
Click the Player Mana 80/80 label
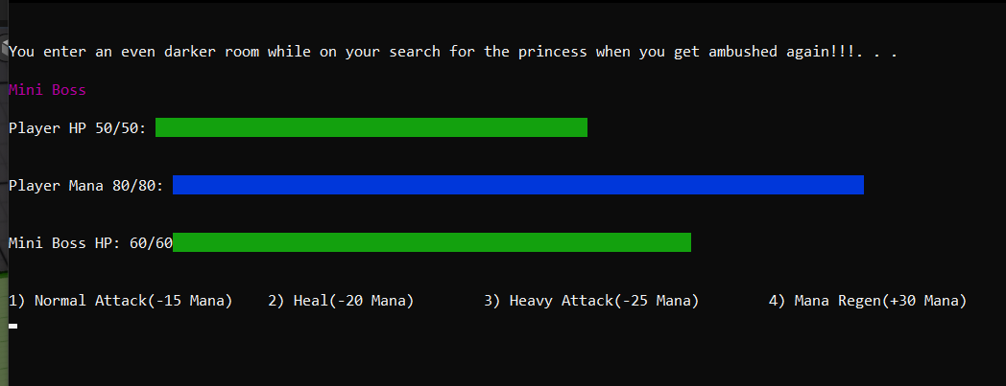[x=86, y=186]
